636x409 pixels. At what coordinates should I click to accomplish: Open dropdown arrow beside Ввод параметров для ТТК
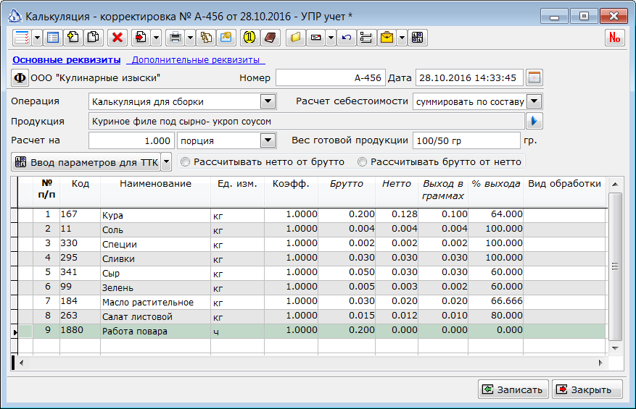coord(166,162)
